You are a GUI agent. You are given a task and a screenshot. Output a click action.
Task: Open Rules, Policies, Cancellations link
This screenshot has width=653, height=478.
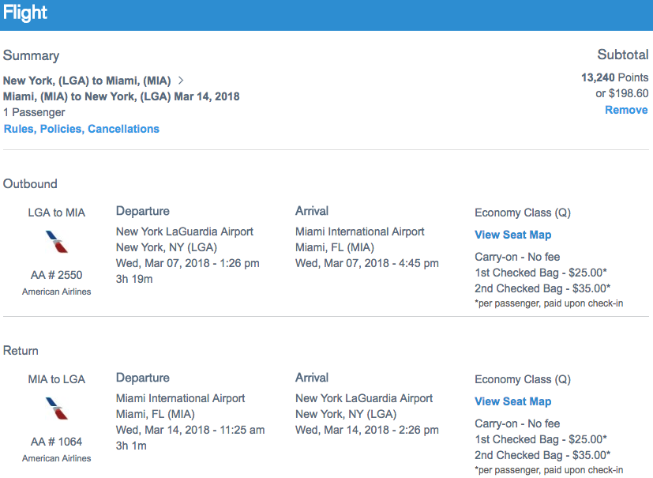(81, 129)
